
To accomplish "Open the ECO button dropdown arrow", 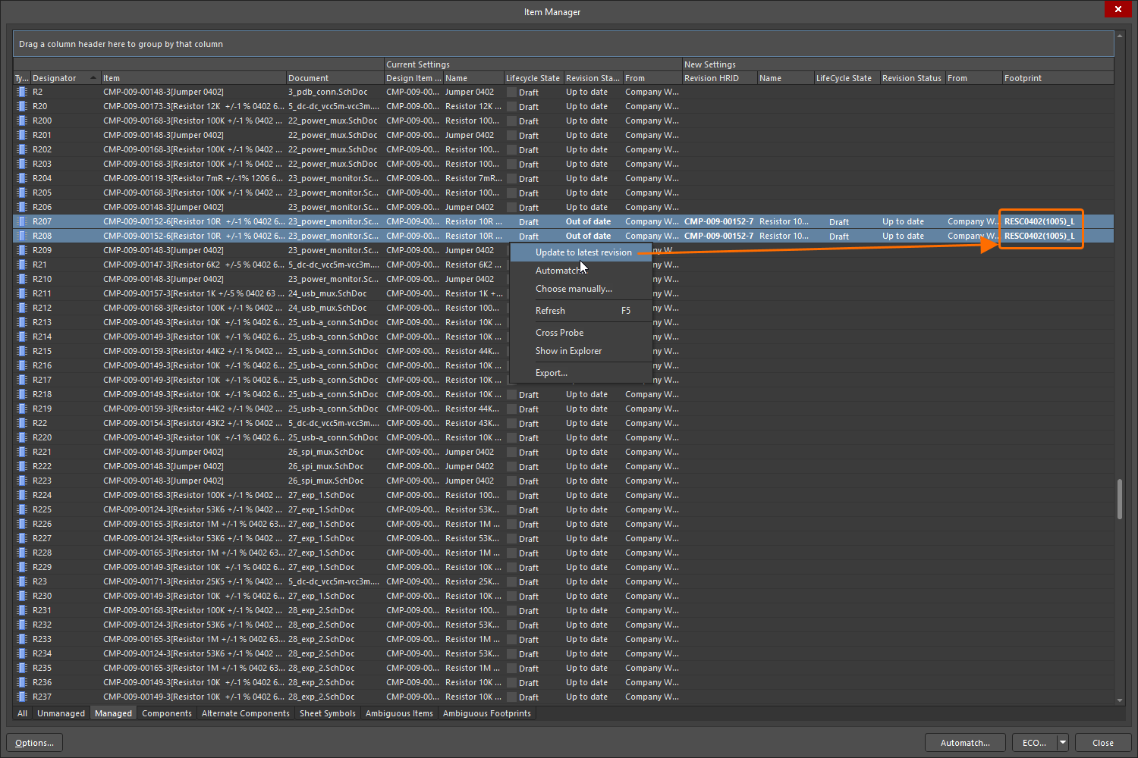I will [x=1063, y=743].
